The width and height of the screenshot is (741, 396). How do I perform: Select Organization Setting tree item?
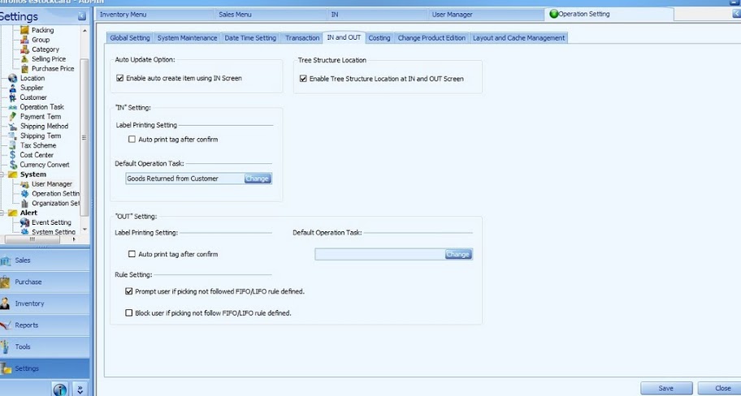pos(55,204)
